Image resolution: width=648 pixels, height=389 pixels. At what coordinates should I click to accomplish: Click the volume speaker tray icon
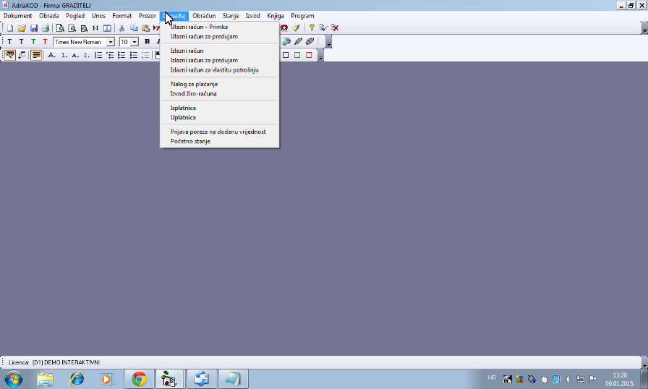click(x=568, y=379)
